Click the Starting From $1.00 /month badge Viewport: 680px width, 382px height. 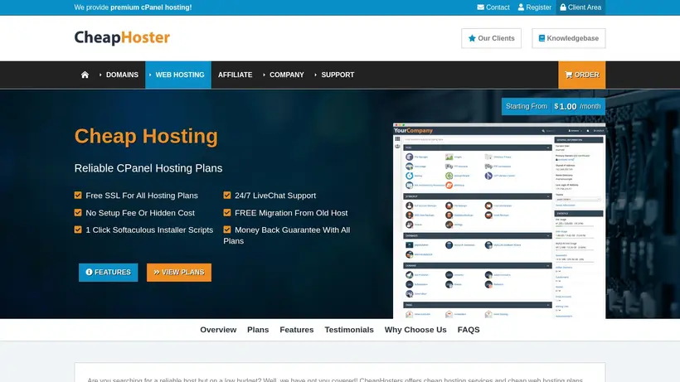(x=553, y=107)
